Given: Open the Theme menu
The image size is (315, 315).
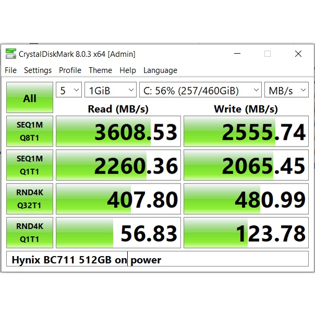Looking at the screenshot, I should coord(100,70).
